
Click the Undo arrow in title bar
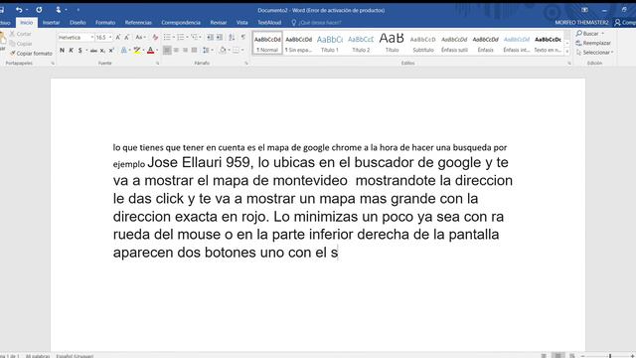[19, 10]
